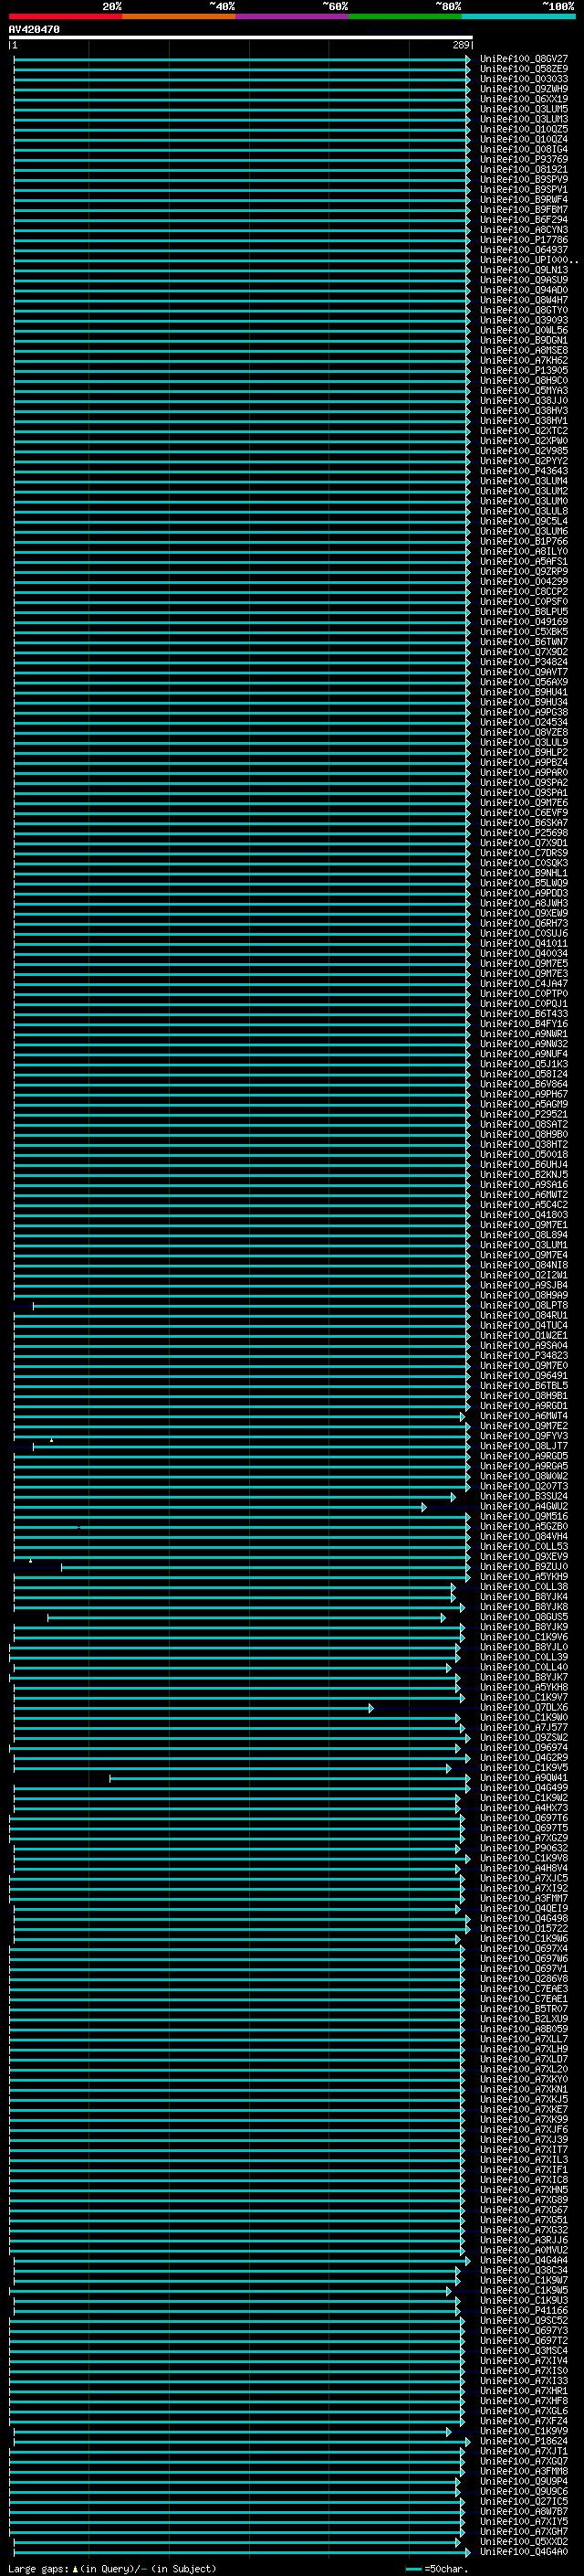Select hit label UniRef100_Q8LPT8
Image resolution: width=584 pixels, height=2576 pixels.
pos(524,1306)
